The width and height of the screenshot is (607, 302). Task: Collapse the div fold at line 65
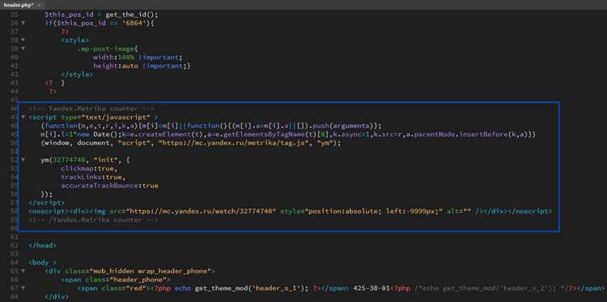[23, 271]
